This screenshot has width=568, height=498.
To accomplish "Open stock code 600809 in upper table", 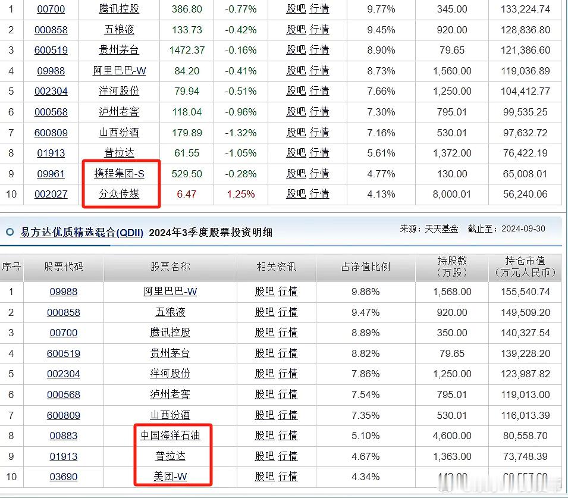I will (x=51, y=133).
